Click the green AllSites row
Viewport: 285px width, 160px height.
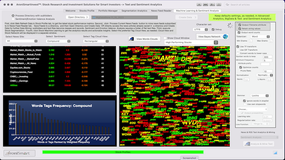pos(59,85)
